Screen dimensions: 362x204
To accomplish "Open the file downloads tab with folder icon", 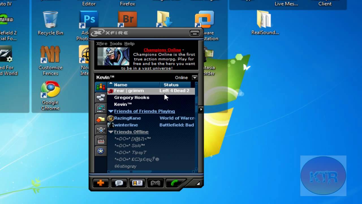I will tap(101, 119).
